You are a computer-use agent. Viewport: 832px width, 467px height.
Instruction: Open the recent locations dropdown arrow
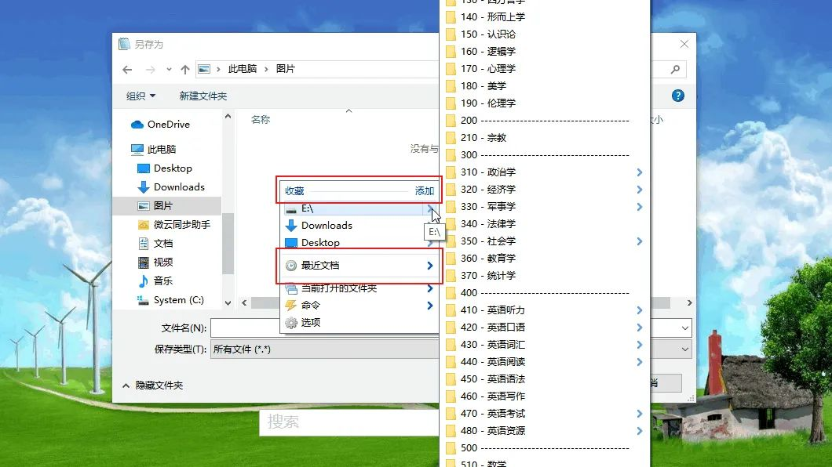tap(169, 70)
